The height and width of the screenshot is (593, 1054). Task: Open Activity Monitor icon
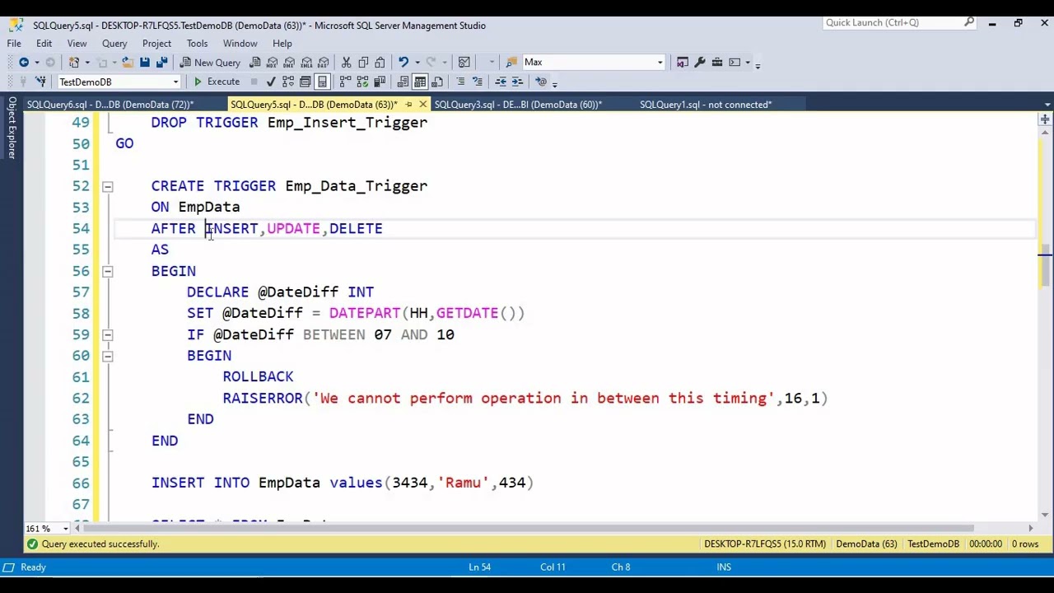pyautogui.click(x=464, y=62)
